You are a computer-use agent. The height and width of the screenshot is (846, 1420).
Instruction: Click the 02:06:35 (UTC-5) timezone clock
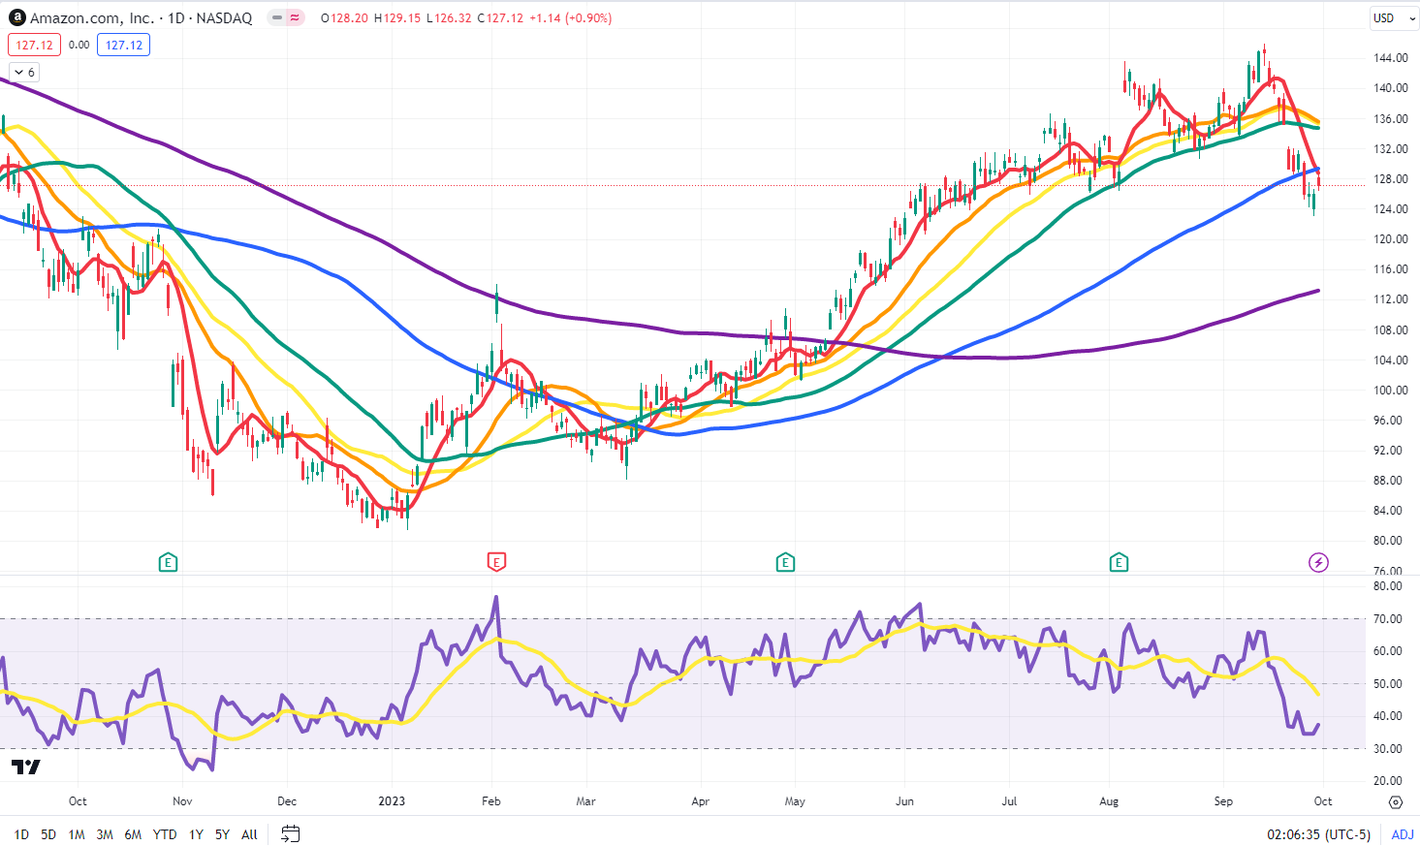click(x=1318, y=834)
